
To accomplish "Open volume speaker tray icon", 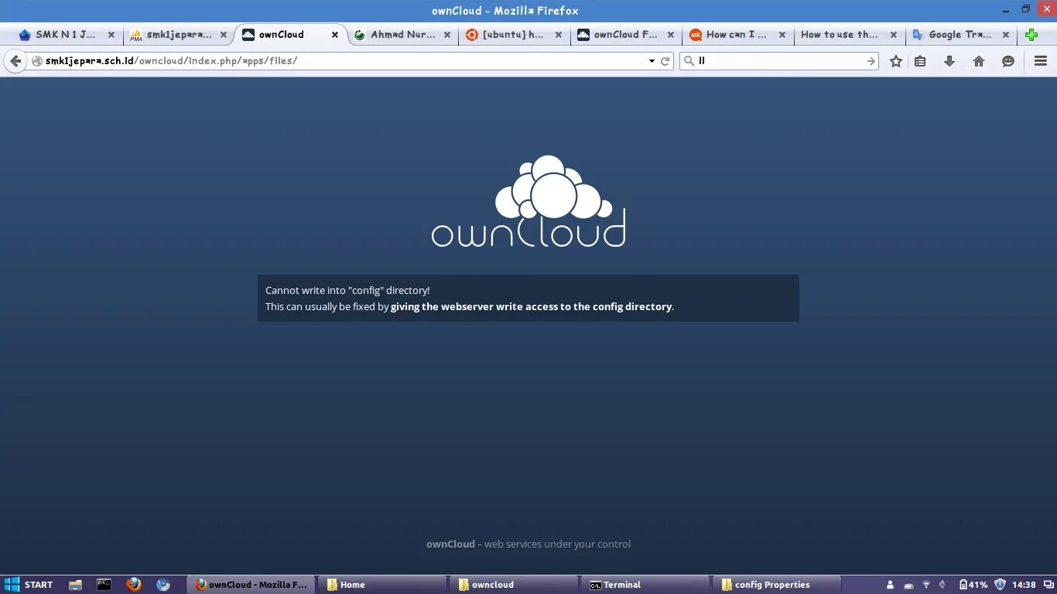I will [x=942, y=585].
